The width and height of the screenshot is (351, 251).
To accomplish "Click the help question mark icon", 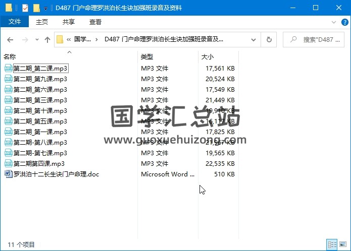I will 344,22.
